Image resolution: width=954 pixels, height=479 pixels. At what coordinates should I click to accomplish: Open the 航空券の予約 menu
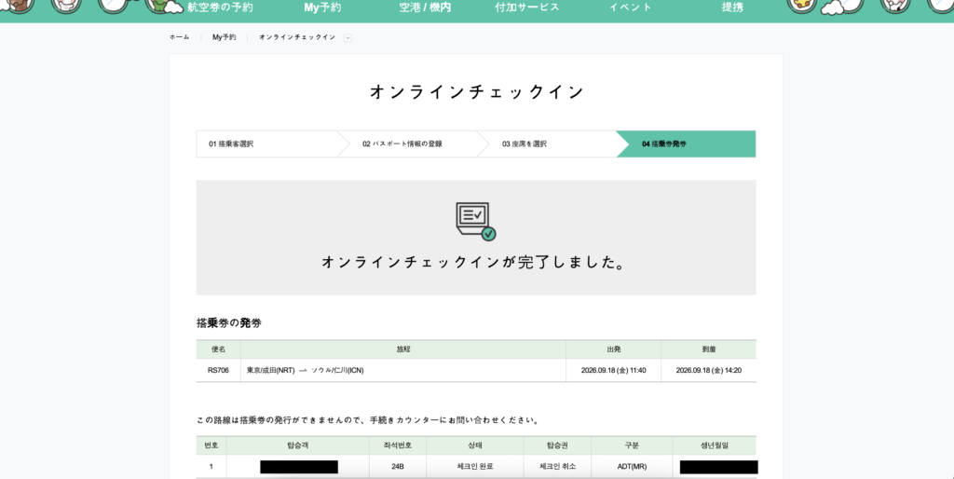[220, 7]
